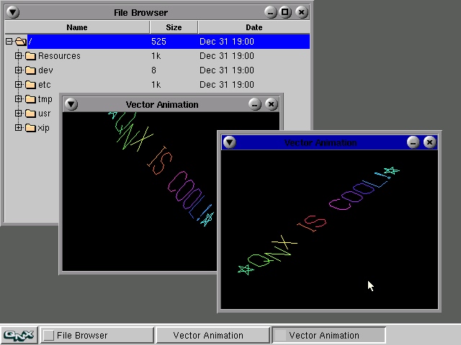The height and width of the screenshot is (345, 461).
Task: Click the tmp folder icon
Action: [x=30, y=99]
